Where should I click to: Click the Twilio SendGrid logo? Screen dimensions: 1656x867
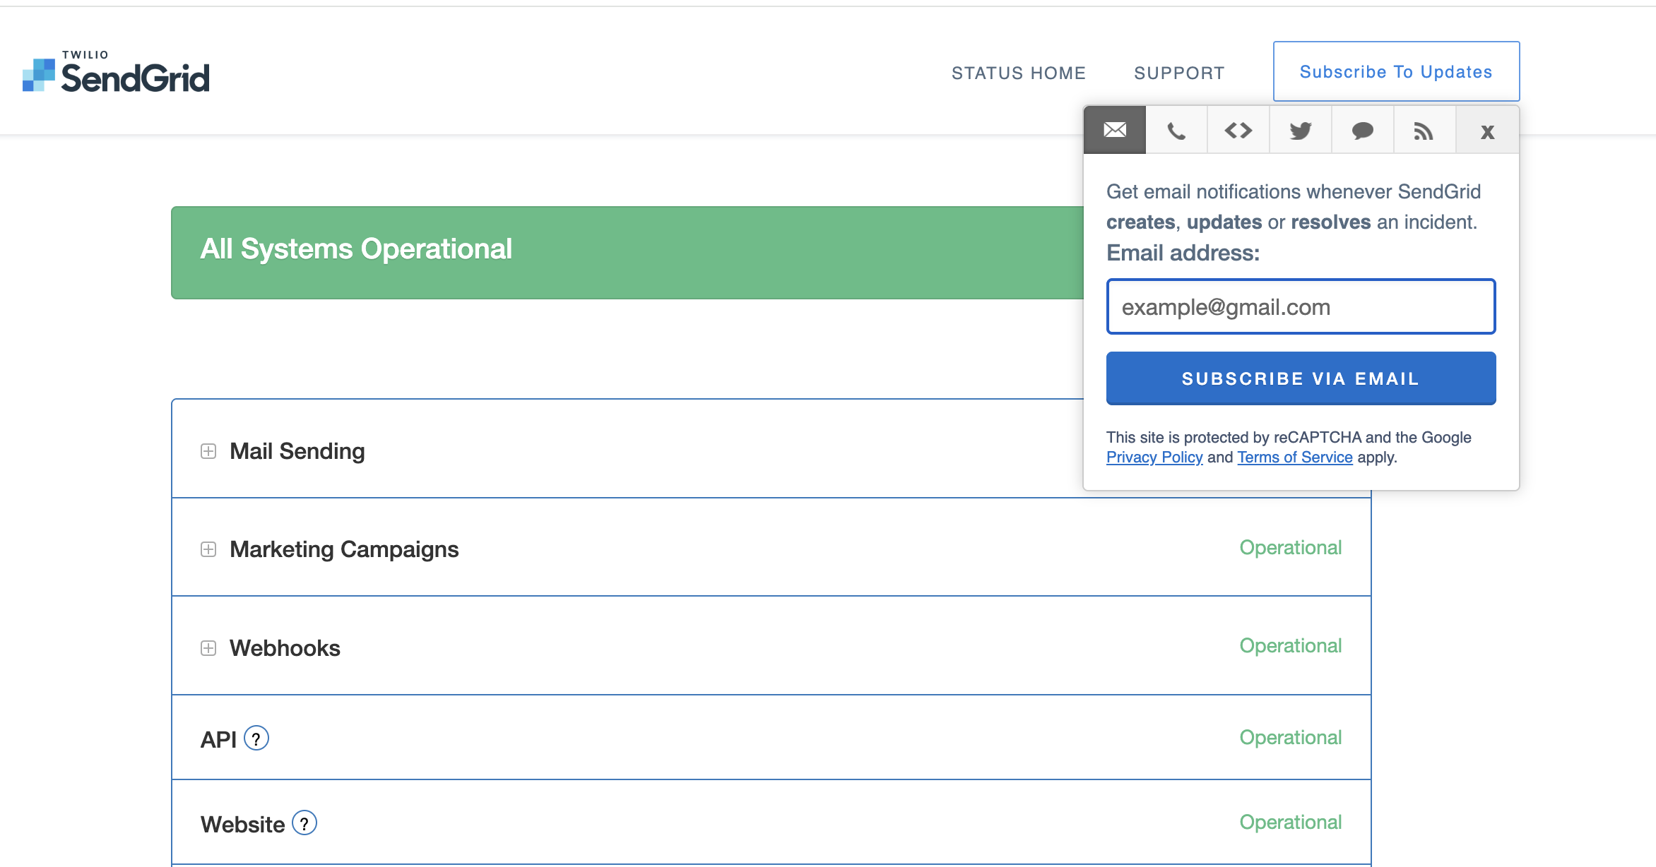point(117,73)
